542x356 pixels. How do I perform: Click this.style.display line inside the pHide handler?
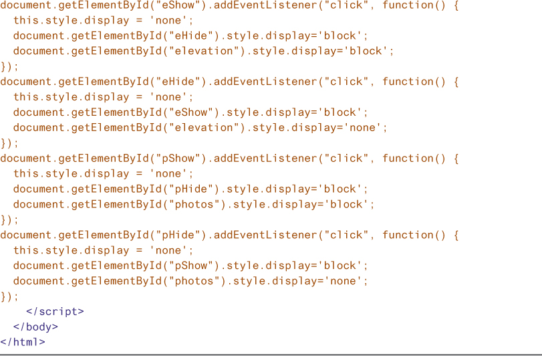tap(103, 250)
